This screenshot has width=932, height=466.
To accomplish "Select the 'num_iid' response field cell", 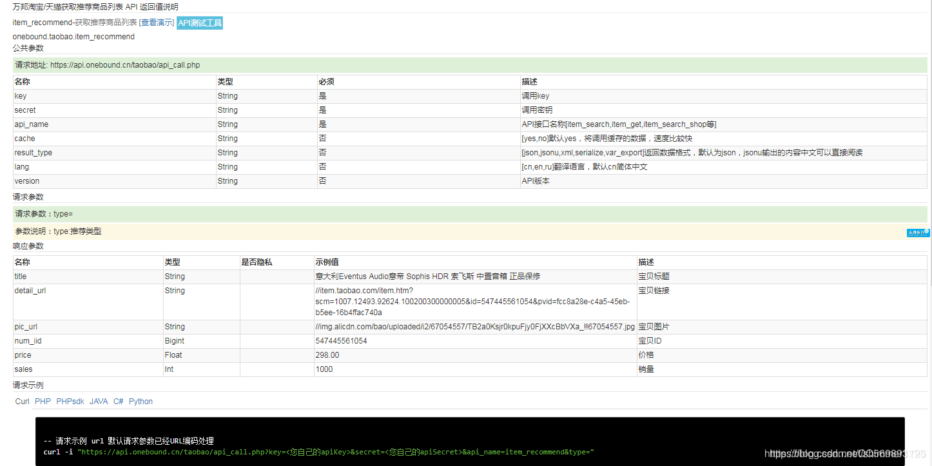I will (88, 341).
